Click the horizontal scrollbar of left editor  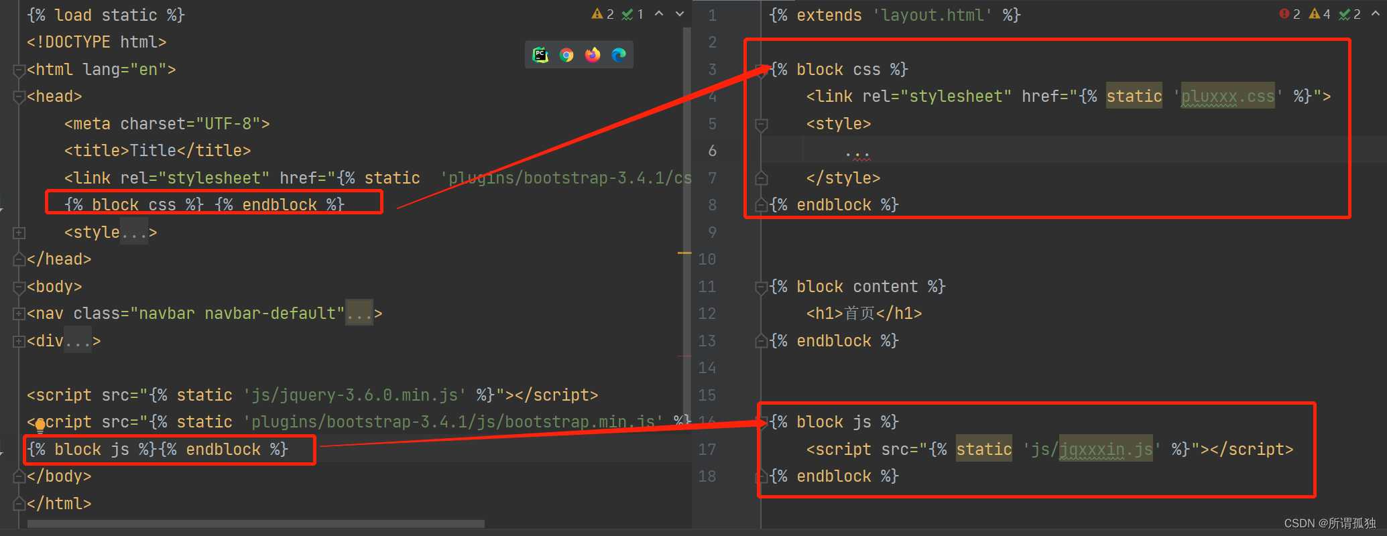pos(255,523)
